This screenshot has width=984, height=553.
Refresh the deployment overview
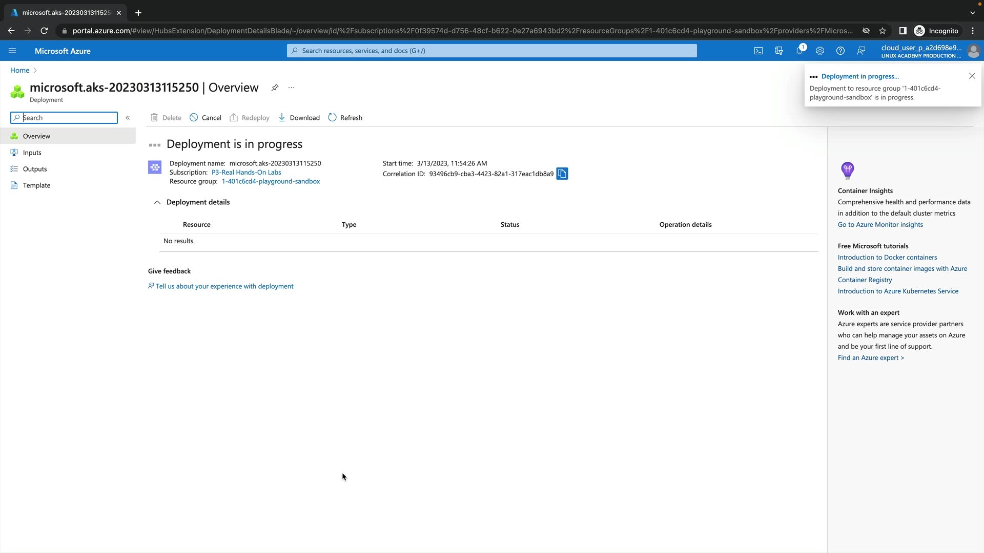click(345, 118)
